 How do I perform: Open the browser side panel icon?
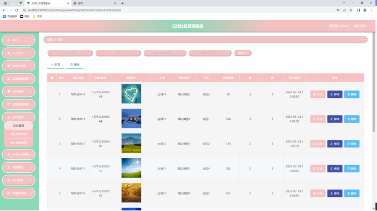click(358, 10)
